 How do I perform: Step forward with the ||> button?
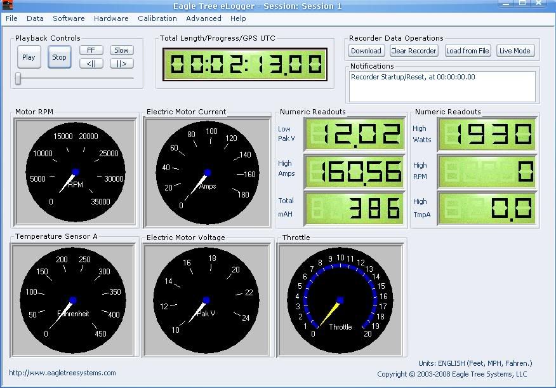pos(121,64)
